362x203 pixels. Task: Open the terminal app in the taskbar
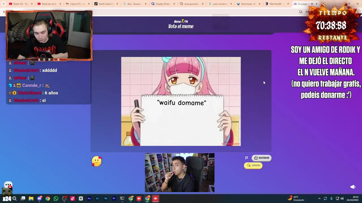(122, 199)
